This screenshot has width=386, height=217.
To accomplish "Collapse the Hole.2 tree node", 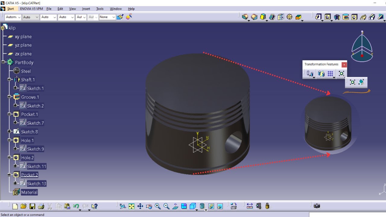I will [x=9, y=158].
